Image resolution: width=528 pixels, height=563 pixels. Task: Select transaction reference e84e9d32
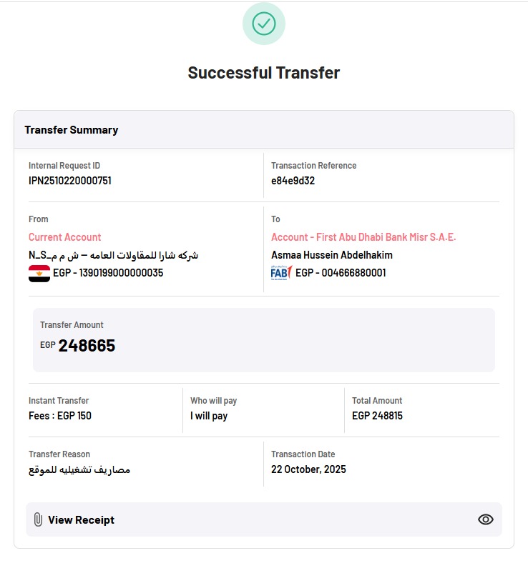pyautogui.click(x=293, y=180)
